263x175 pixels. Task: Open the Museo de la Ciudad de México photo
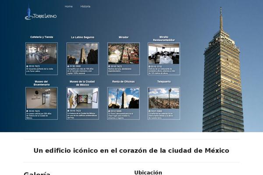click(83, 98)
